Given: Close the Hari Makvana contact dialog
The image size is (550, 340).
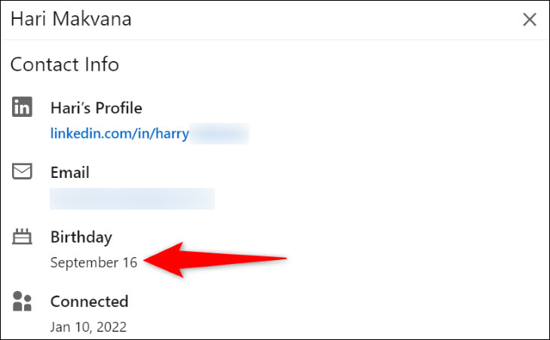Looking at the screenshot, I should 529,20.
